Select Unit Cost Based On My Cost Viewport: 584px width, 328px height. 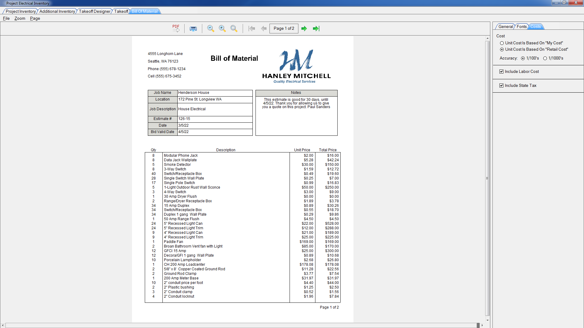pos(502,43)
